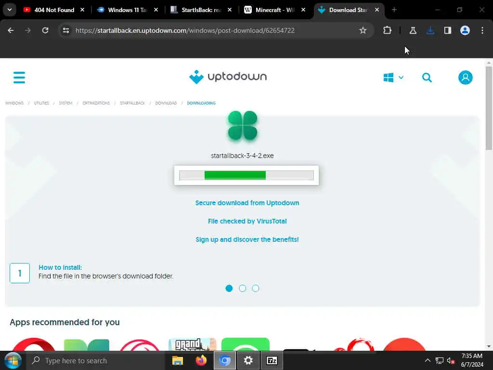Screen dimensions: 493x370
Task: Show hidden system tray icons
Action: pyautogui.click(x=428, y=360)
